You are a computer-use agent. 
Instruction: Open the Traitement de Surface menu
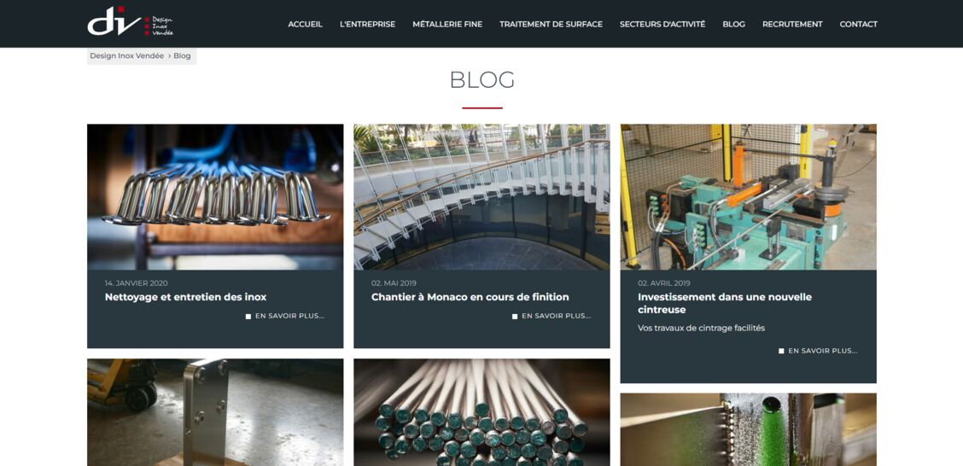551,25
